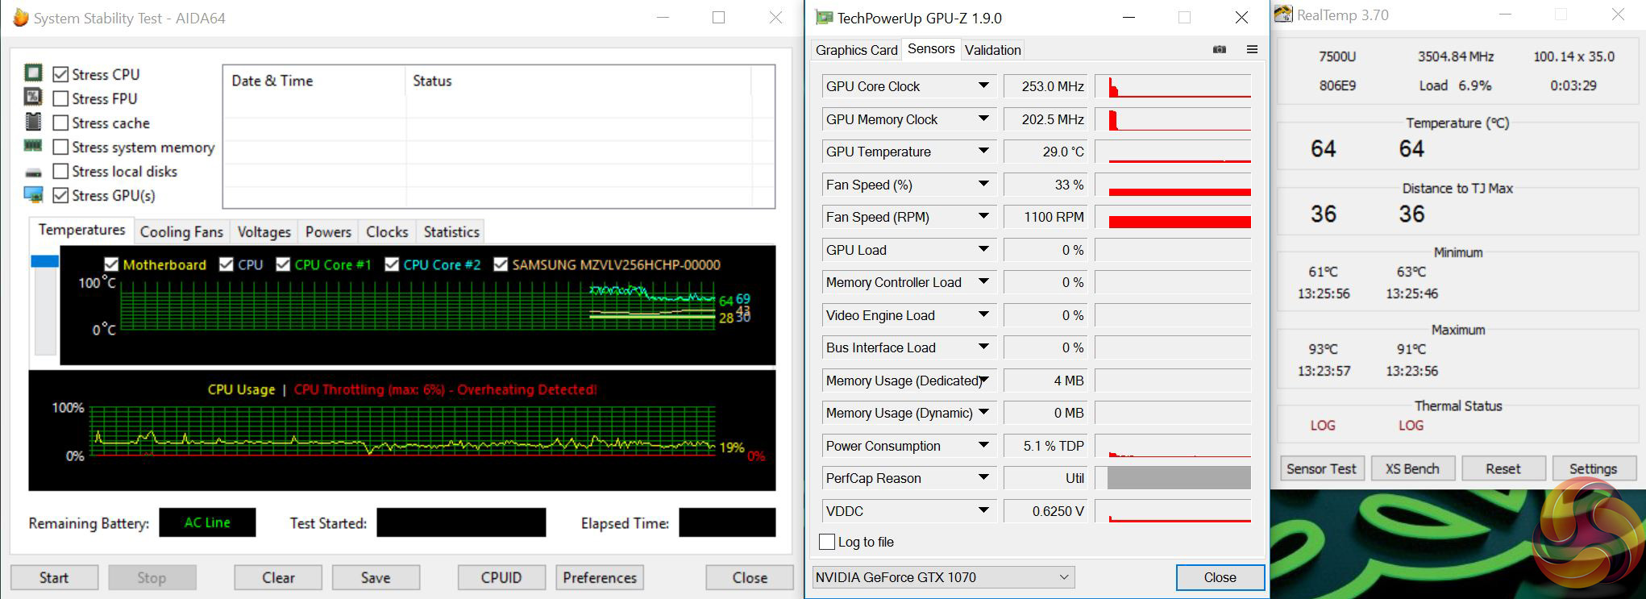Switch to the Clocks tab
This screenshot has height=599, width=1646.
click(387, 232)
